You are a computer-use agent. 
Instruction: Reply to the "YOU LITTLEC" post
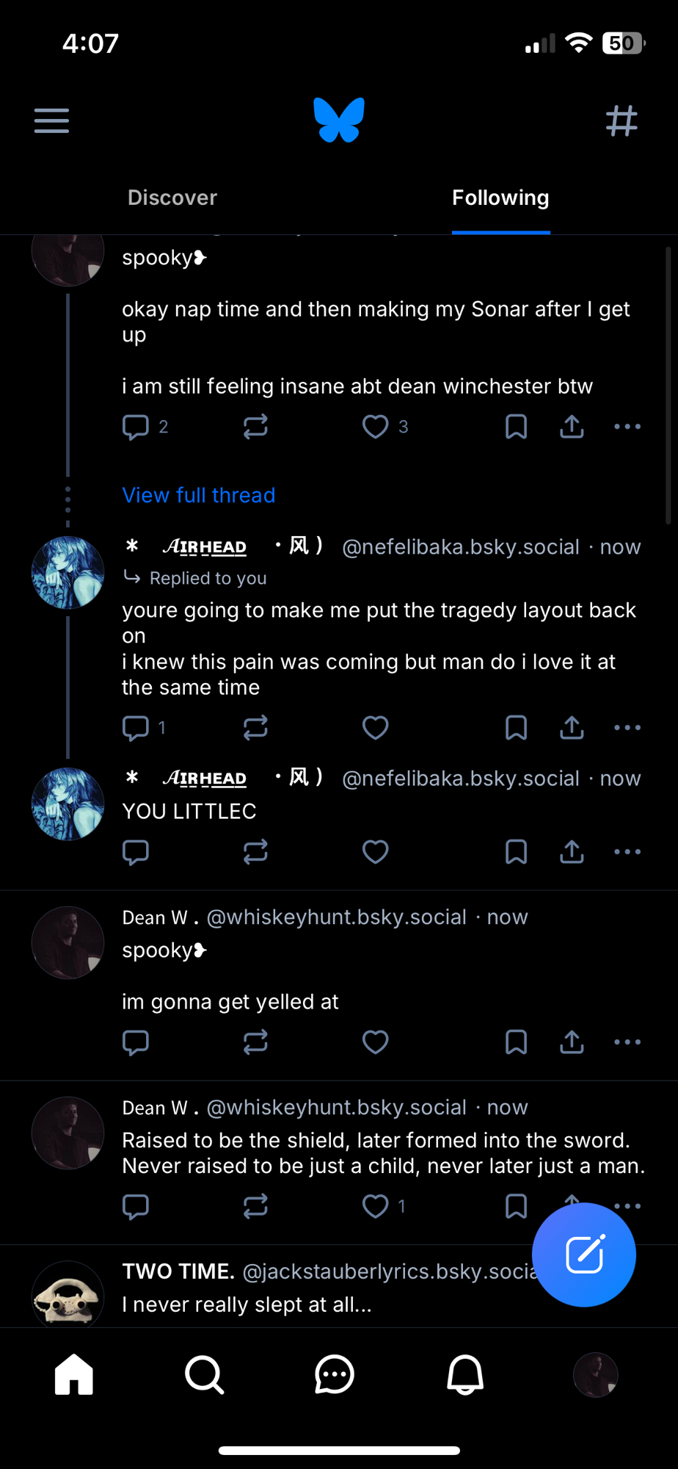[x=136, y=852]
